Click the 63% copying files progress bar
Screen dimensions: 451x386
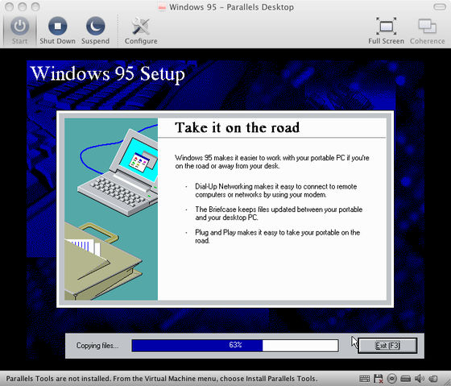click(235, 346)
